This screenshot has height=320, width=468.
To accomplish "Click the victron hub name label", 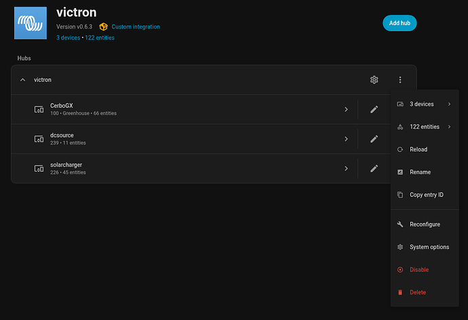I will [42, 80].
